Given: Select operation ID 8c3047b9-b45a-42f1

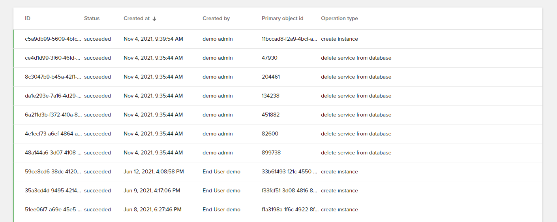Looking at the screenshot, I should tap(53, 77).
